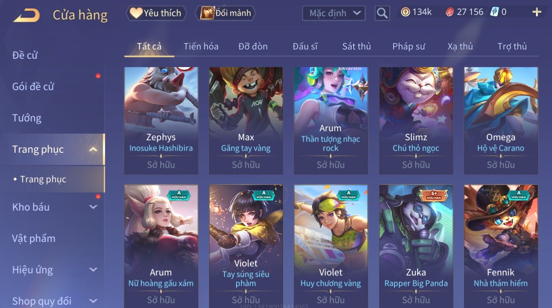Collapse the Trang phục sidebar section
Viewport: 552px width, 308px height.
click(93, 149)
